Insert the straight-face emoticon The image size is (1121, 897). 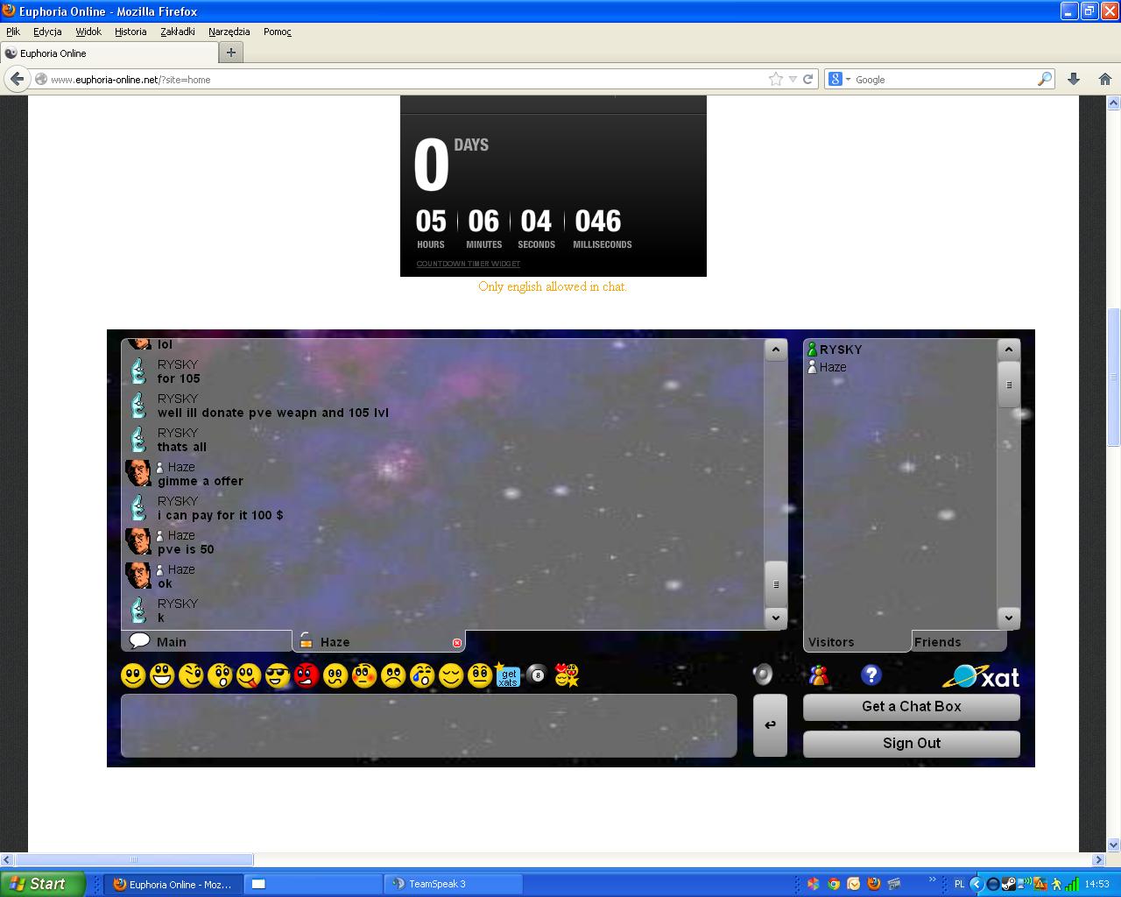(480, 675)
